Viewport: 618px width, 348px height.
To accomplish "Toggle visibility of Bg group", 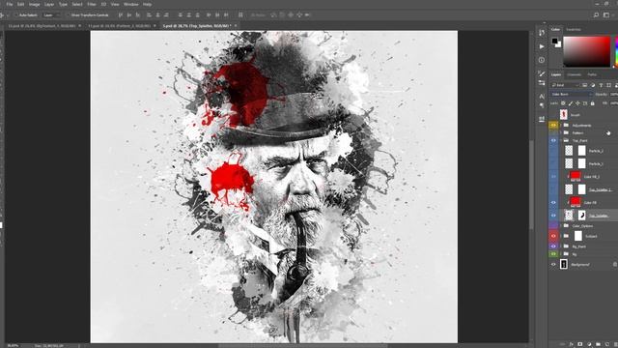I will point(553,254).
